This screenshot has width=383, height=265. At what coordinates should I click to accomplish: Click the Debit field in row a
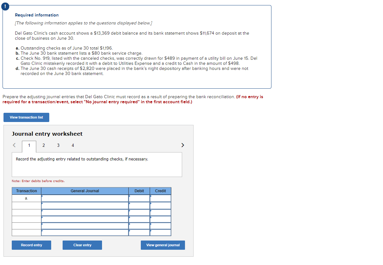click(x=139, y=198)
